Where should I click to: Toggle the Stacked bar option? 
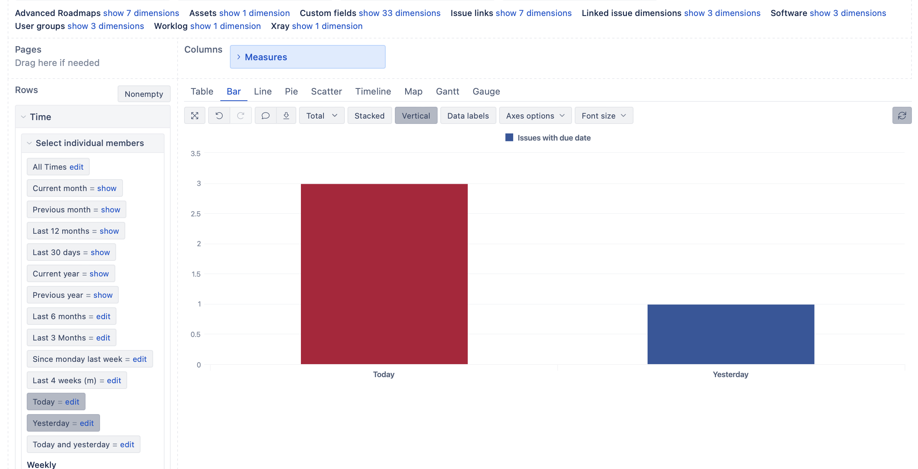[369, 116]
